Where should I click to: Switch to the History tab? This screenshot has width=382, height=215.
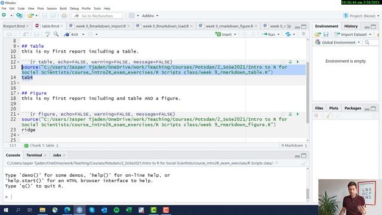pyautogui.click(x=351, y=26)
